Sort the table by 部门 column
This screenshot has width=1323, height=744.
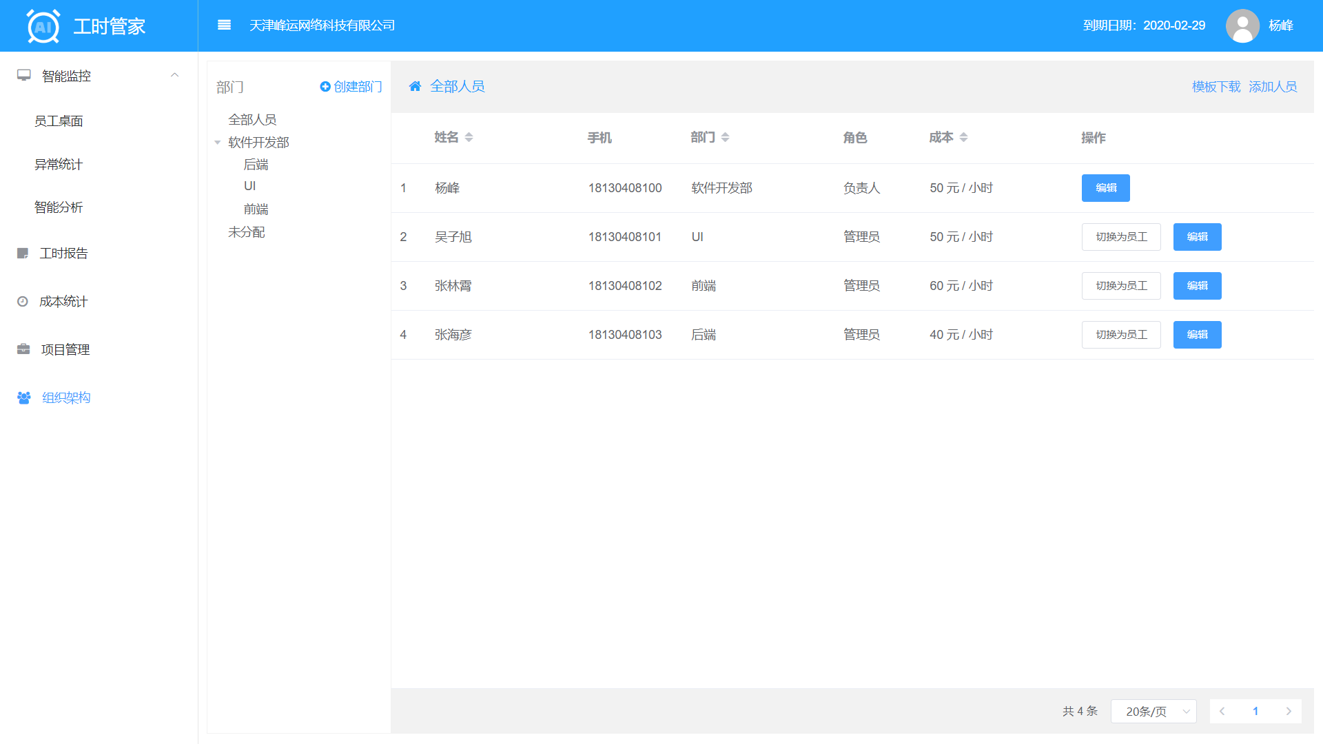coord(725,138)
